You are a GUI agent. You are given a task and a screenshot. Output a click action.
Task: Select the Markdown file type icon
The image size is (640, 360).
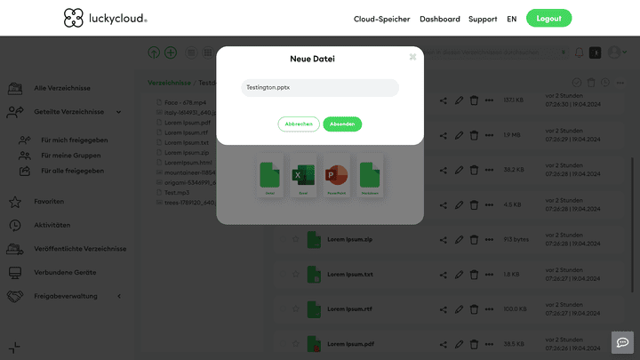click(370, 175)
